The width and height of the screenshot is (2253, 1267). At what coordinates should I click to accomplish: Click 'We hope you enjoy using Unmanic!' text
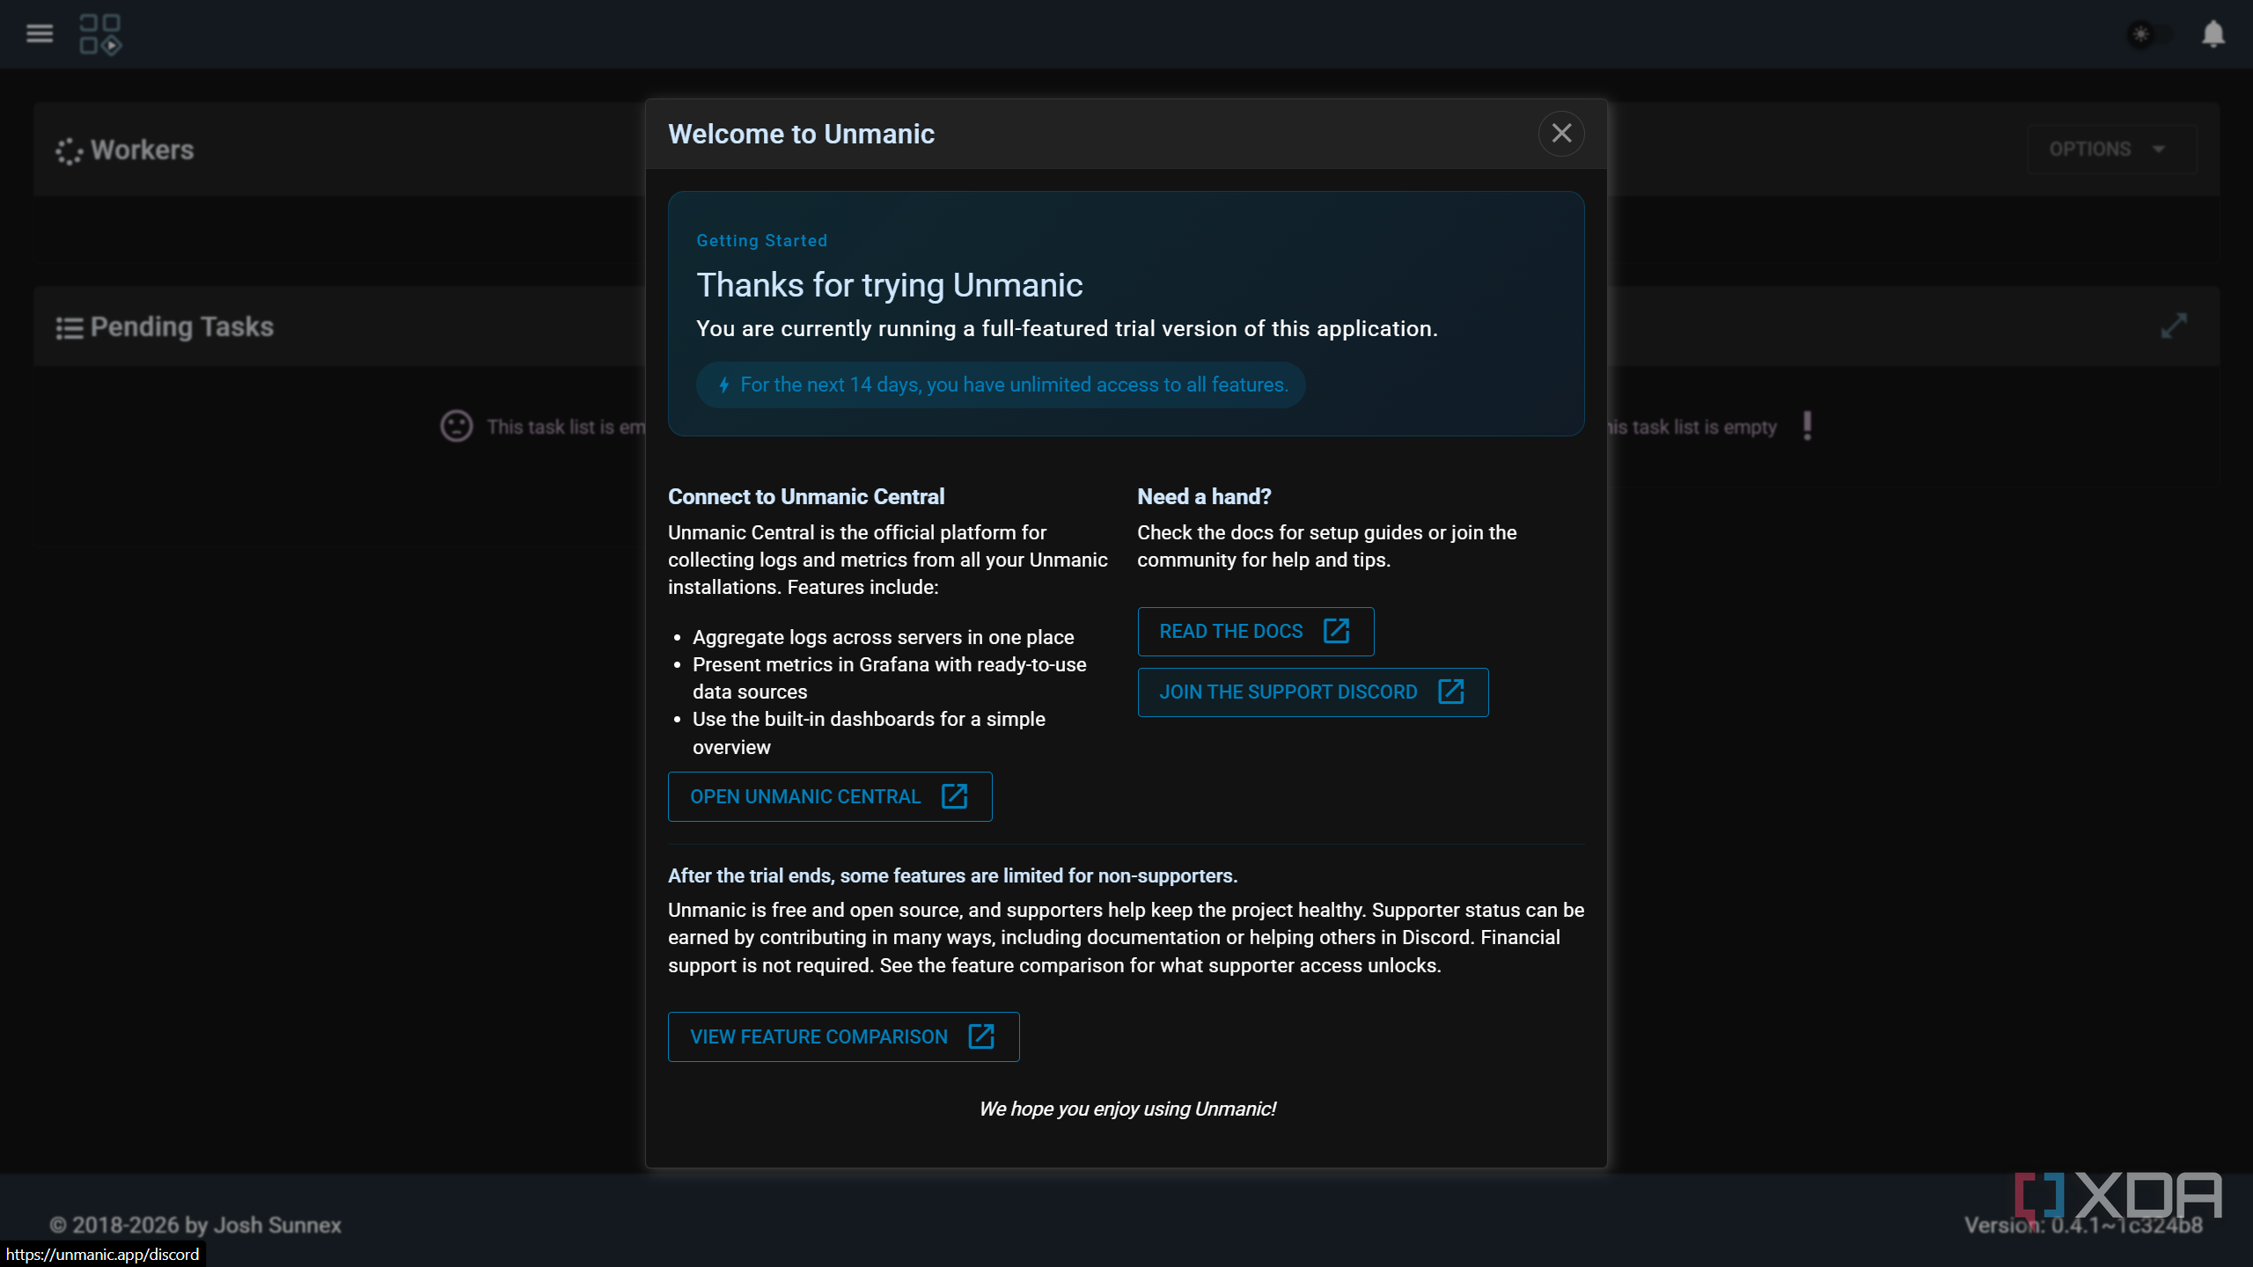pyautogui.click(x=1126, y=1109)
